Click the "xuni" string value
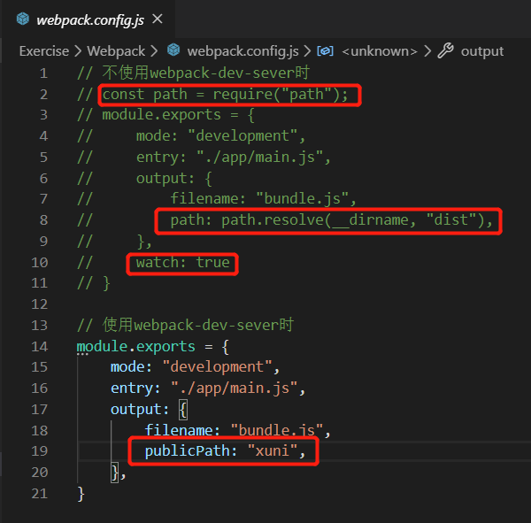Screen dimensions: 531x523 click(x=273, y=450)
